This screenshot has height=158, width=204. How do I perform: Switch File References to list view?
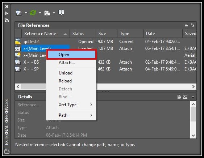[187, 25]
